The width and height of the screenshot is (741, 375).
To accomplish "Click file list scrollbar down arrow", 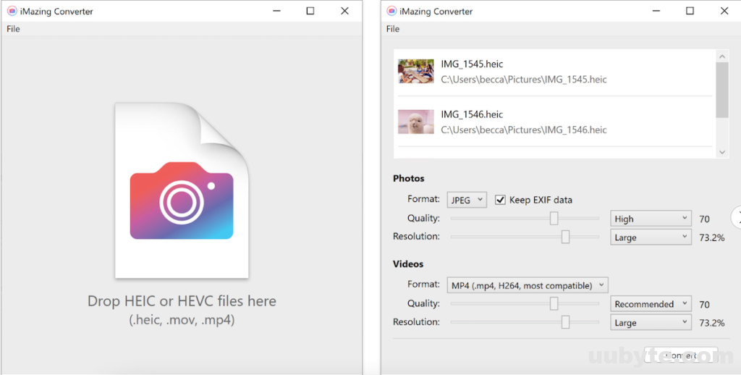I will click(722, 152).
